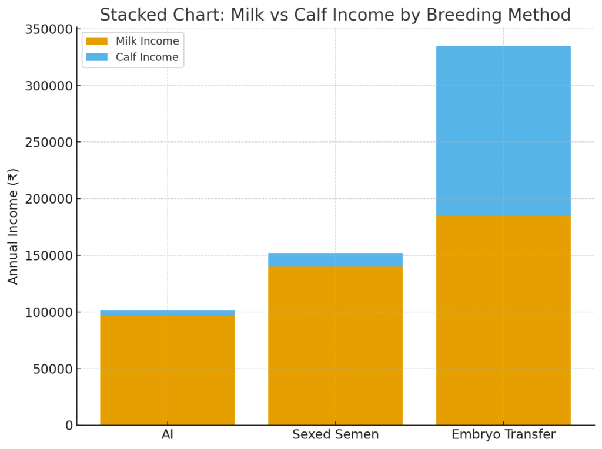Click the 350000 y-axis tick label
This screenshot has width=602, height=449.
pos(49,29)
